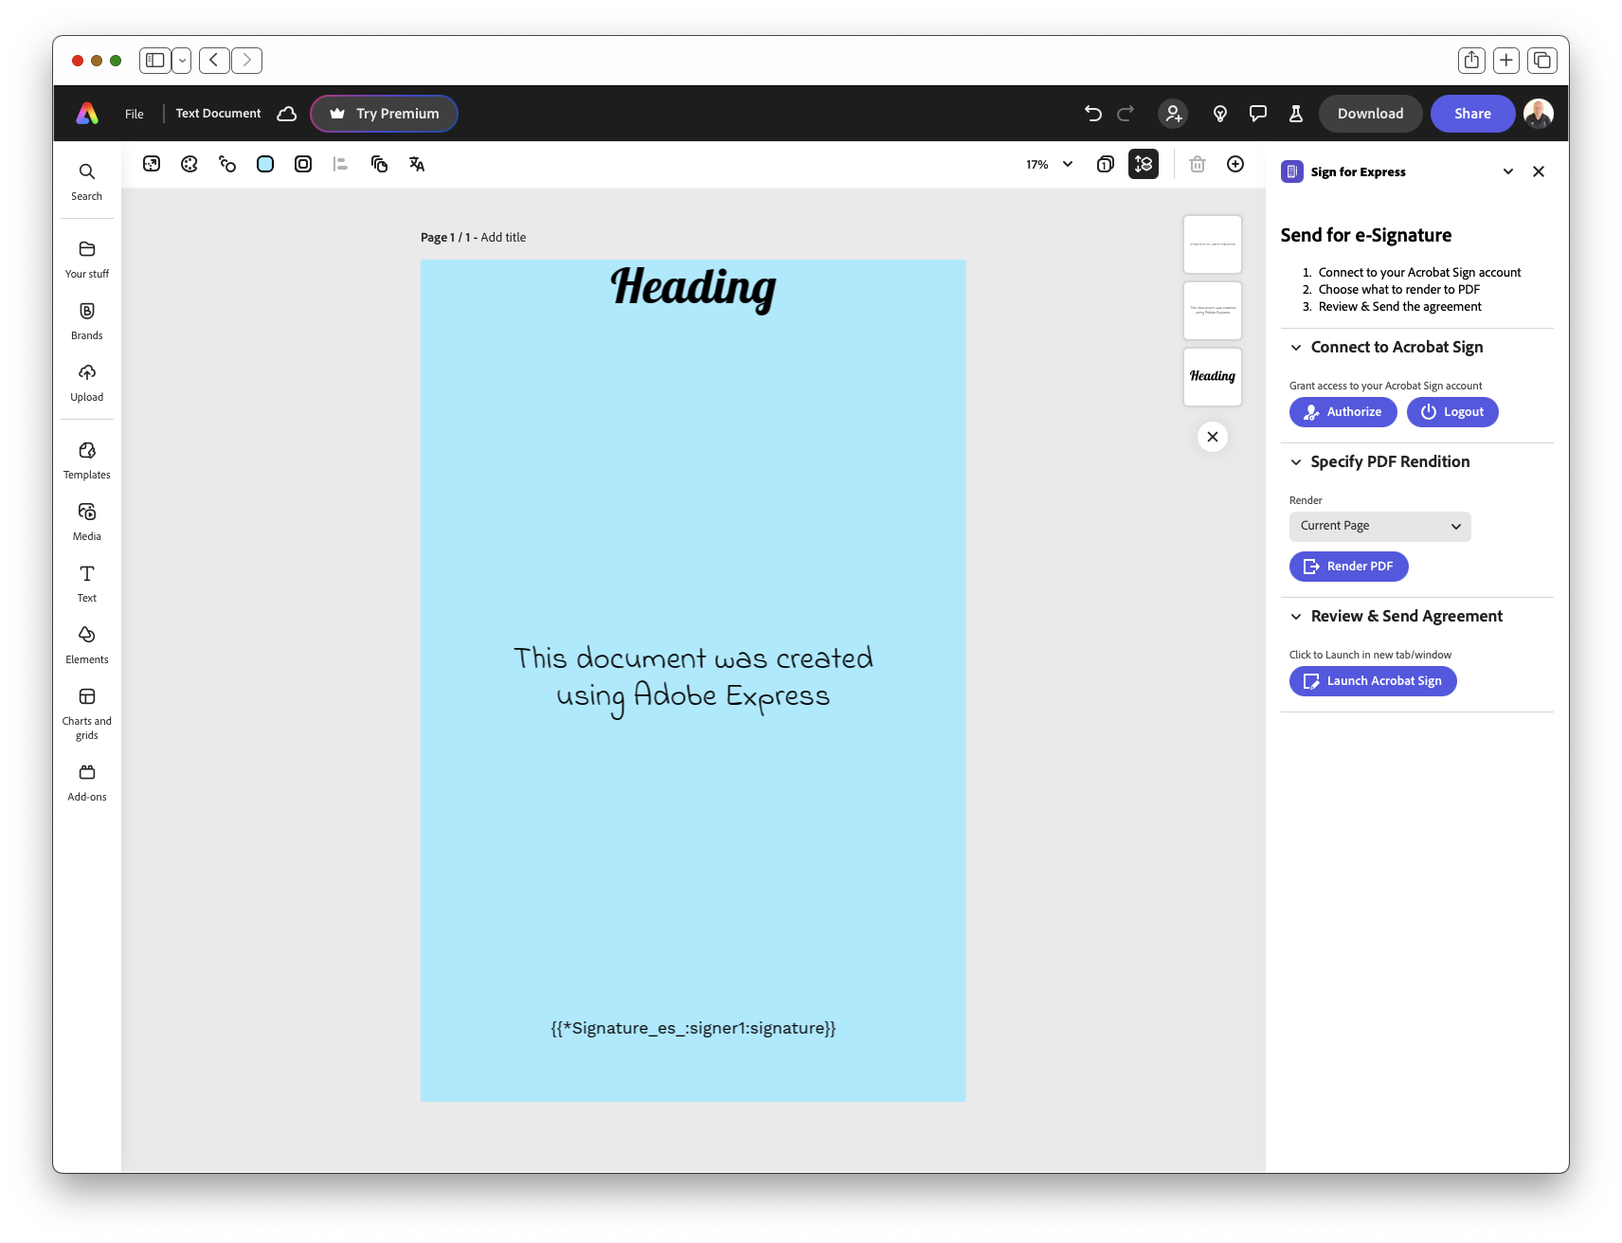Click Add title next to Page 1

pyautogui.click(x=503, y=238)
